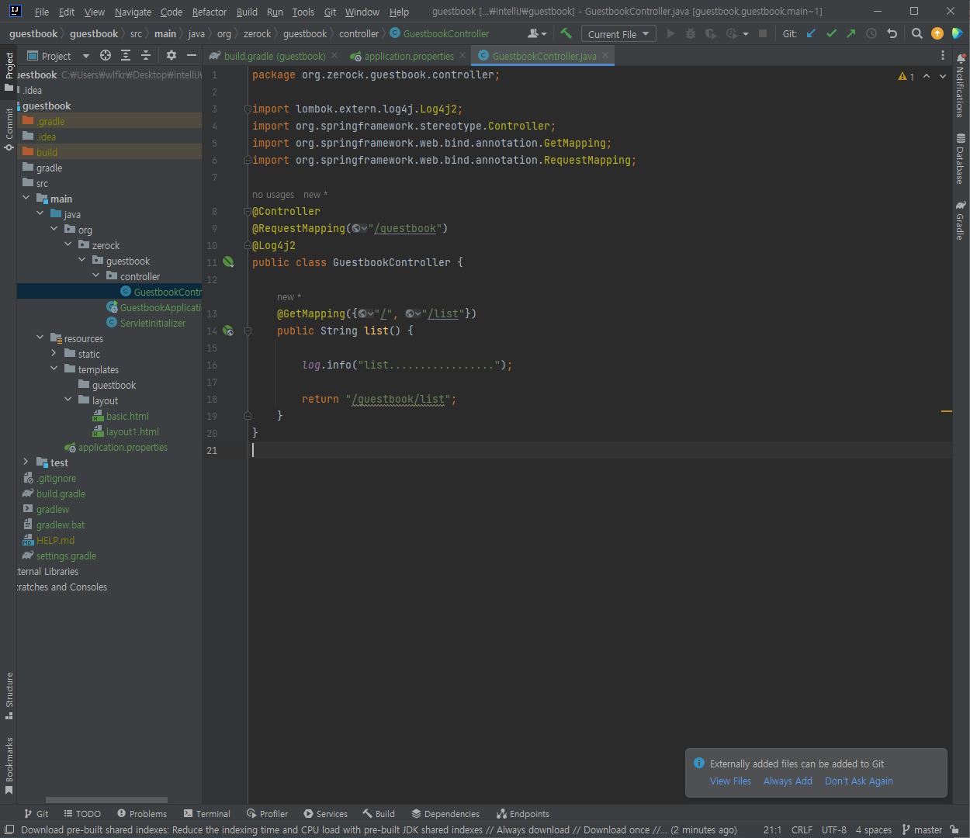Image resolution: width=970 pixels, height=838 pixels.
Task: Open Project panel gear options
Action: pos(171,56)
